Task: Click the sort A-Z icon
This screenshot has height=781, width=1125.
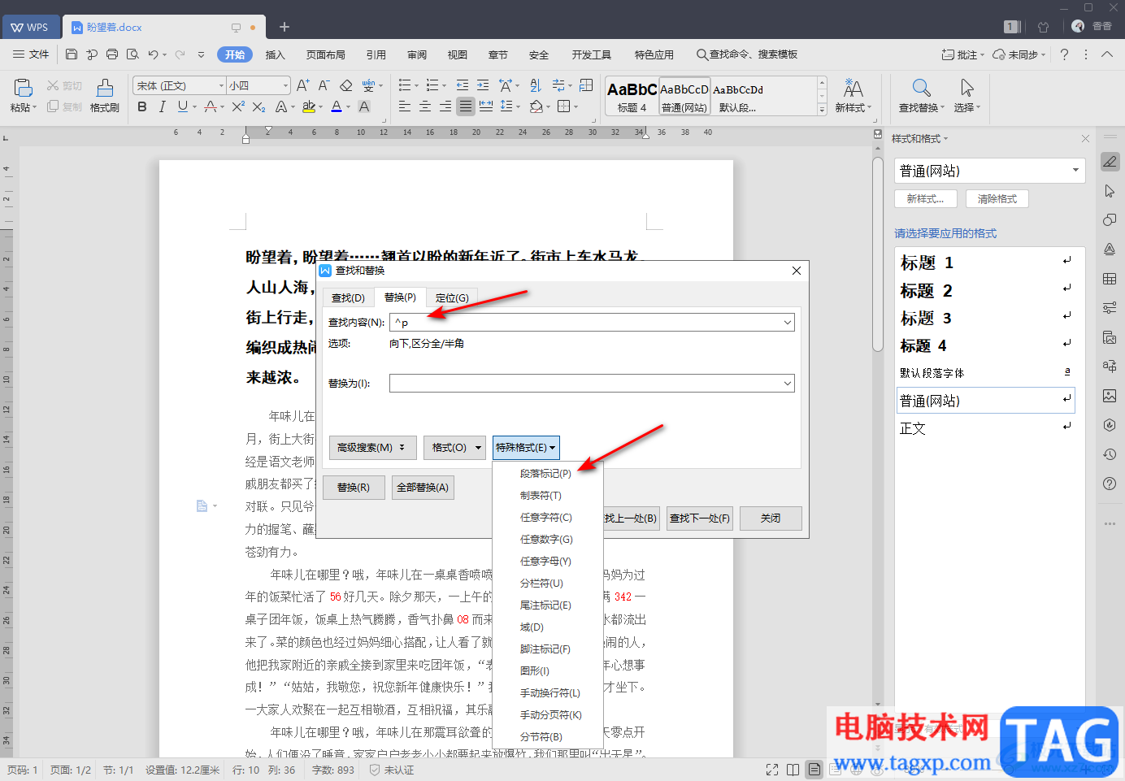Action: click(535, 85)
